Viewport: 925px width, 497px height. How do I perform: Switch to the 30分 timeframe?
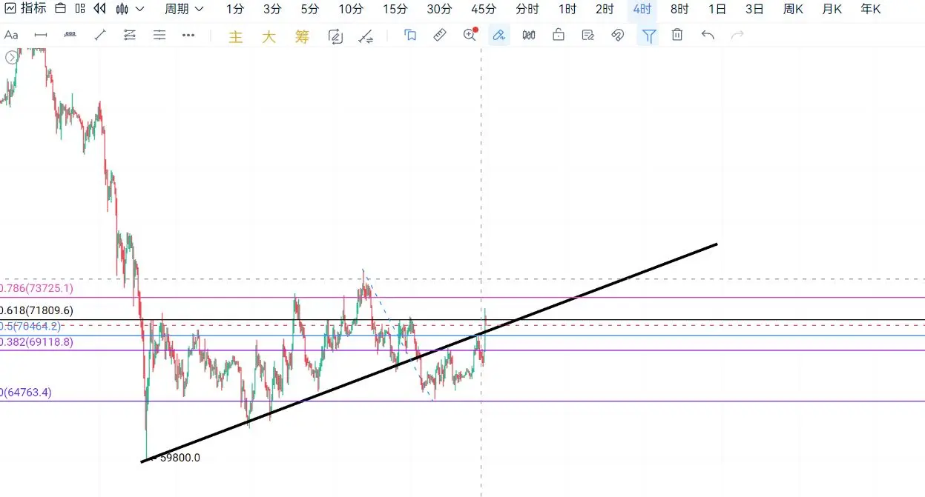[439, 9]
